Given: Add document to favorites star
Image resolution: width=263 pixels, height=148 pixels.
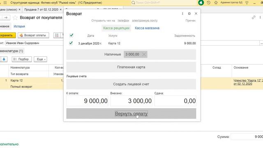Looking at the screenshot, I should click(15, 18).
